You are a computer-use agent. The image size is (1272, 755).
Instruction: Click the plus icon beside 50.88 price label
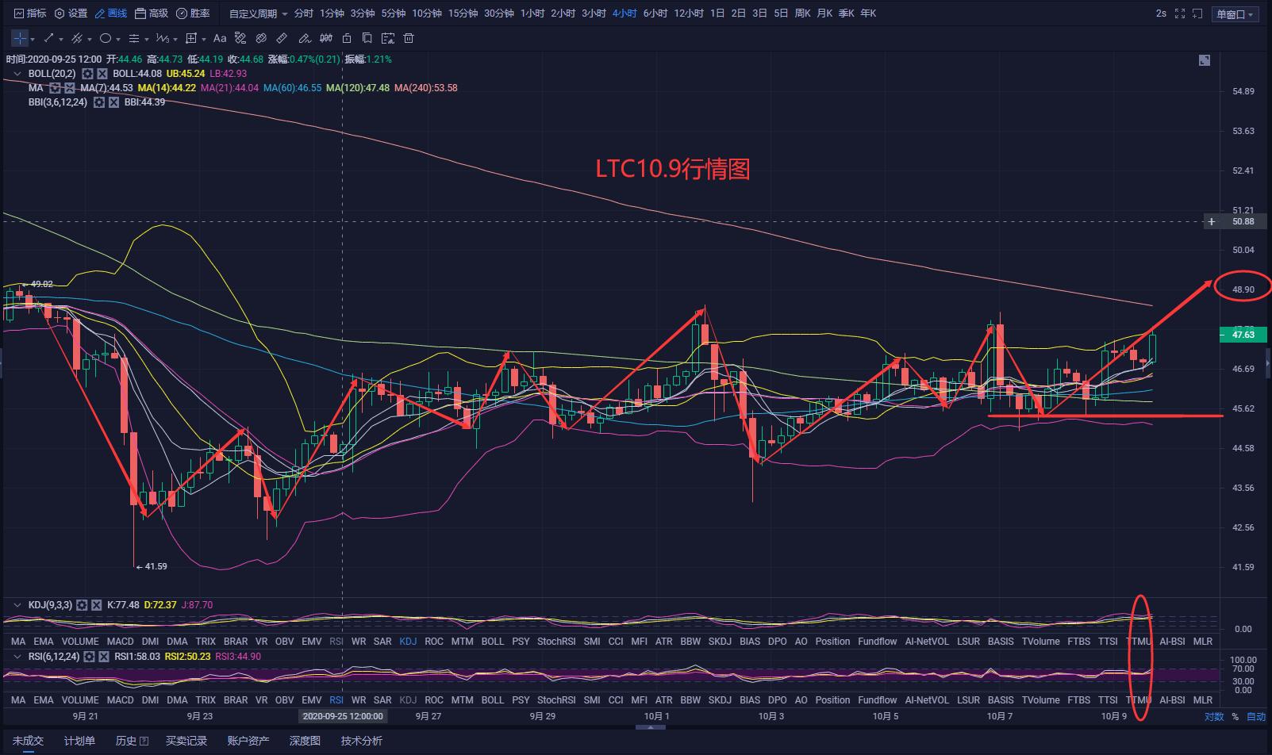pos(1212,221)
